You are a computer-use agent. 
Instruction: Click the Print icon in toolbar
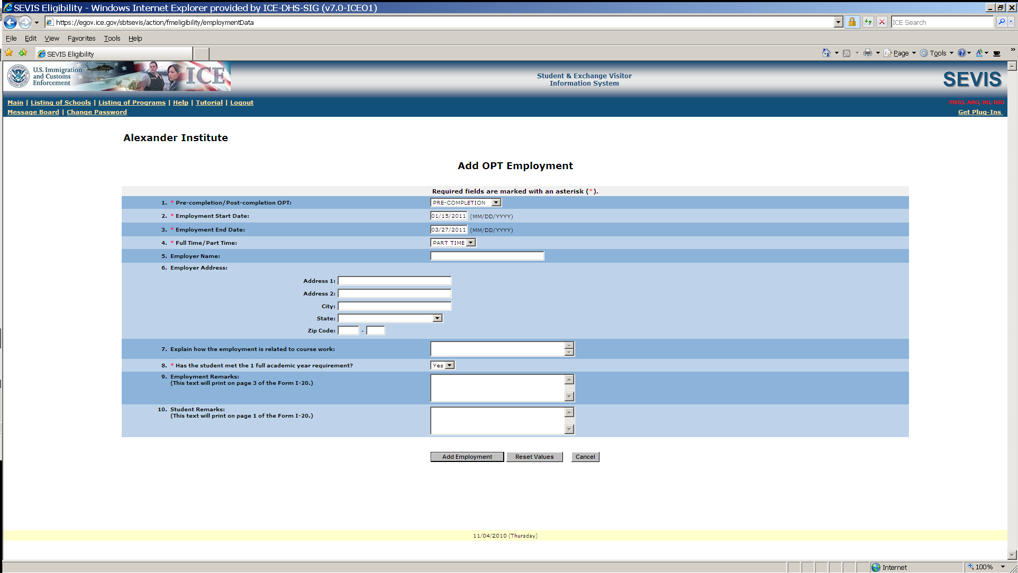coord(867,53)
